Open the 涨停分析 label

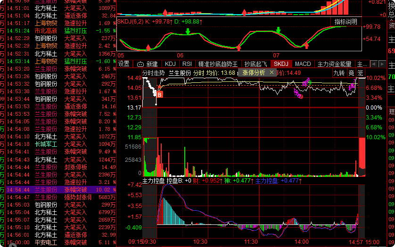pyautogui.click(x=254, y=73)
